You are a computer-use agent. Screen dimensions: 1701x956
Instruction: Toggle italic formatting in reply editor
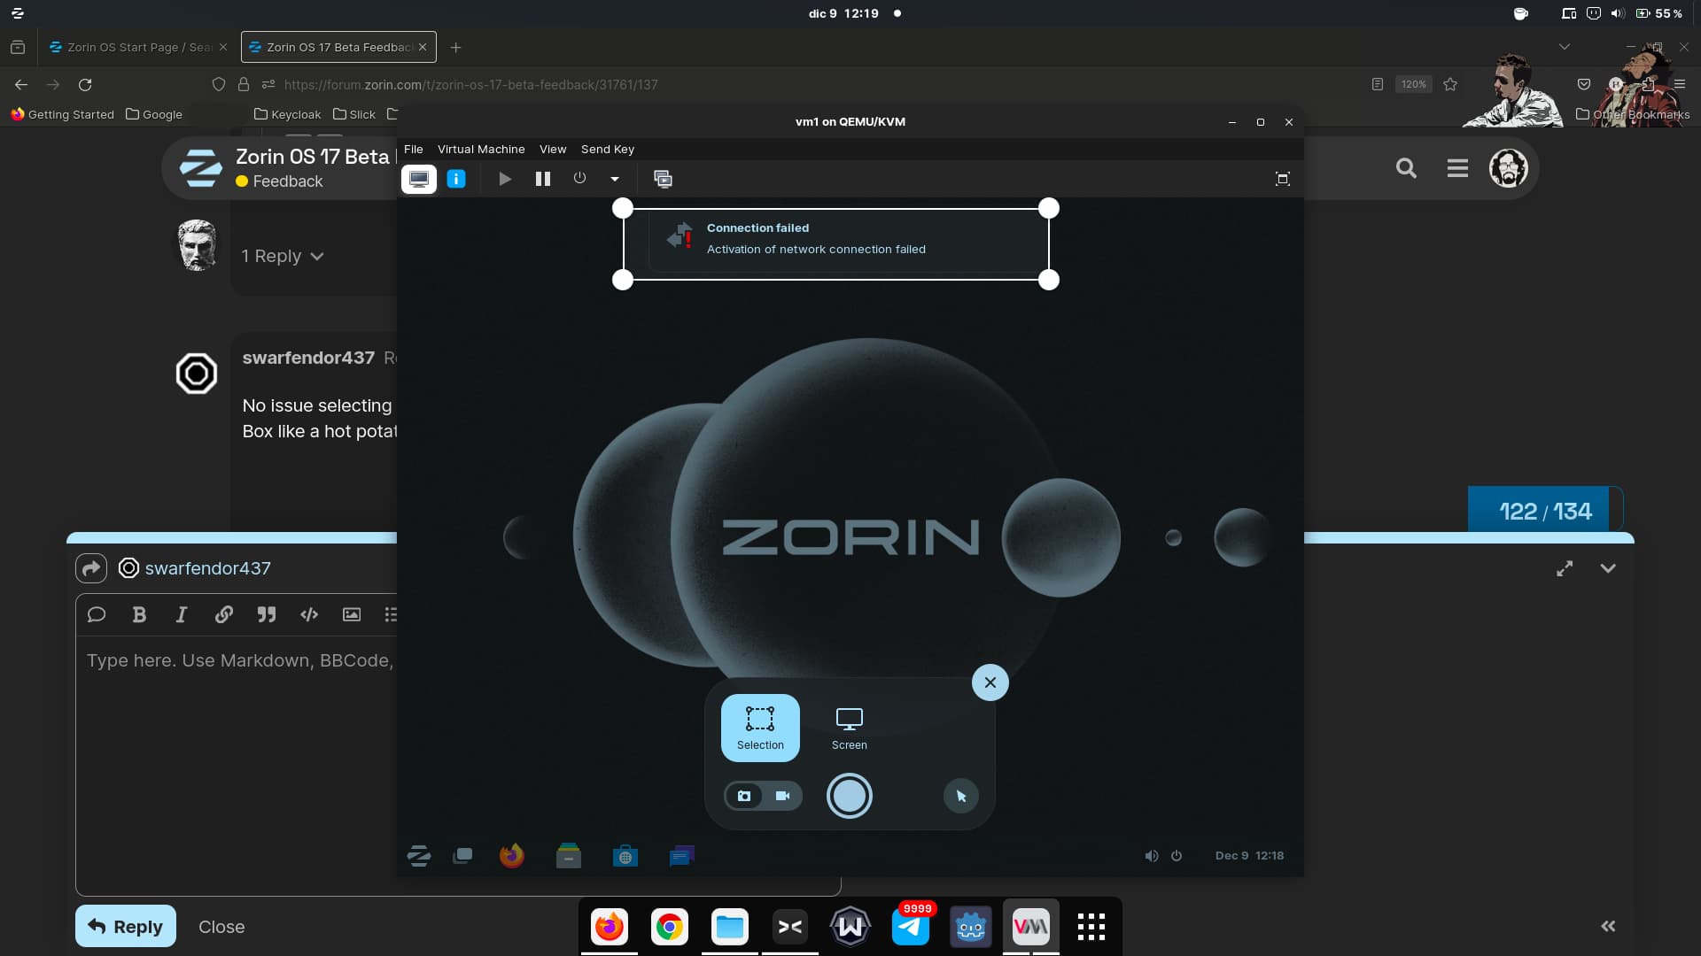(182, 614)
